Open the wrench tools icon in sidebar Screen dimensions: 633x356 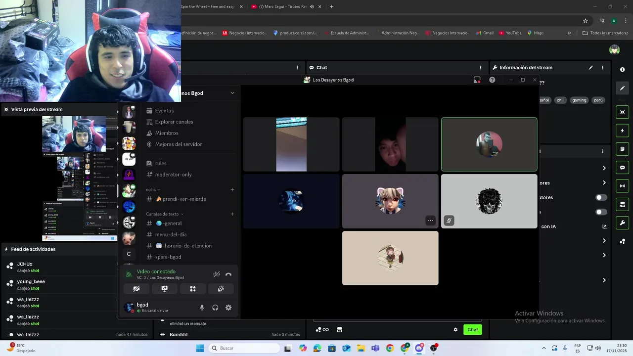click(x=623, y=222)
